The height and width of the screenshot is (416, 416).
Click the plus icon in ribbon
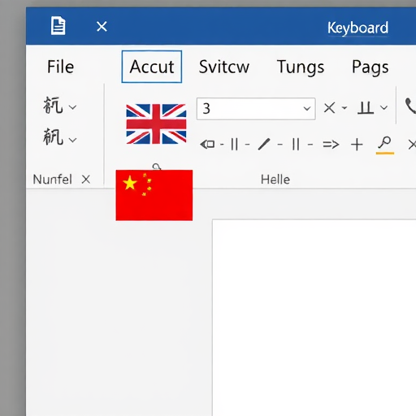tap(357, 145)
